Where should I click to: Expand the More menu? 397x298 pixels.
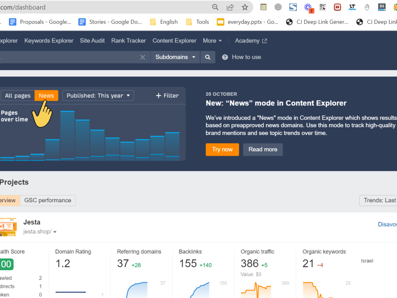click(212, 41)
